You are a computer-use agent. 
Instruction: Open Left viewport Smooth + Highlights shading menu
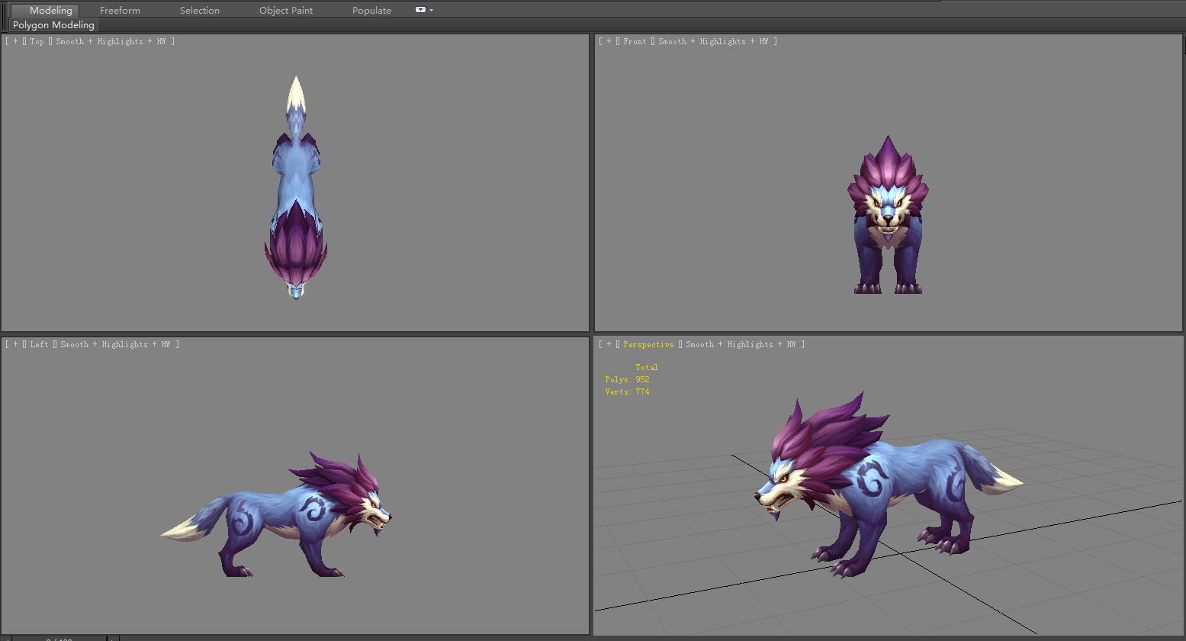click(115, 344)
